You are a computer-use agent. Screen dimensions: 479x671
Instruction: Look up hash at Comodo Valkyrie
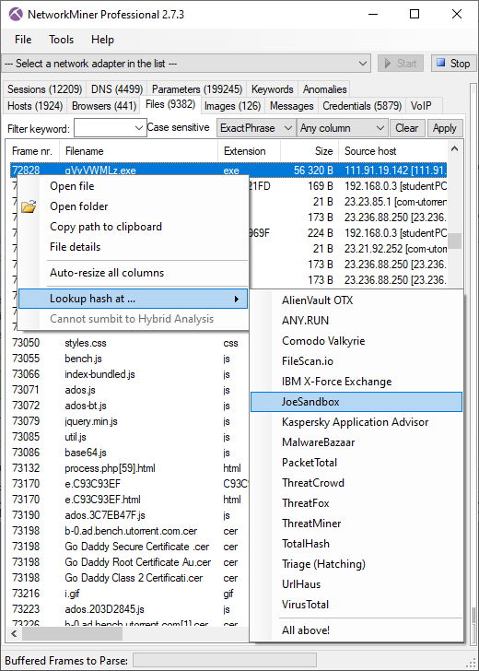pyautogui.click(x=356, y=341)
